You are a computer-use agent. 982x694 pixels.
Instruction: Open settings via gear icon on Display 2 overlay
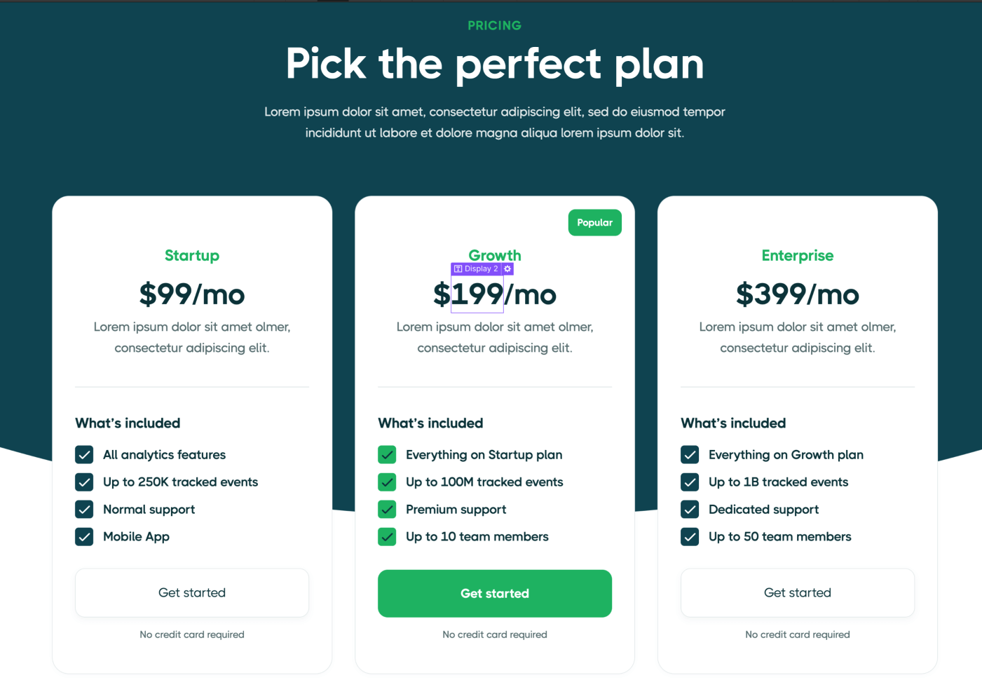507,268
